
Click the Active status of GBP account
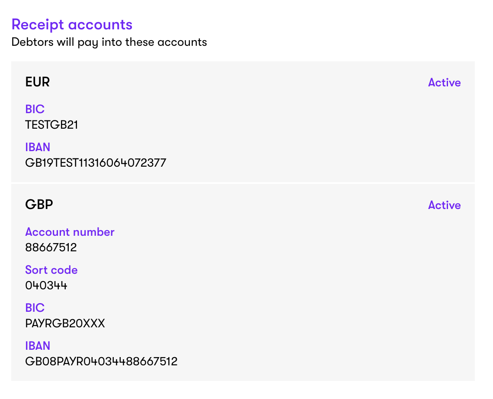tap(444, 205)
